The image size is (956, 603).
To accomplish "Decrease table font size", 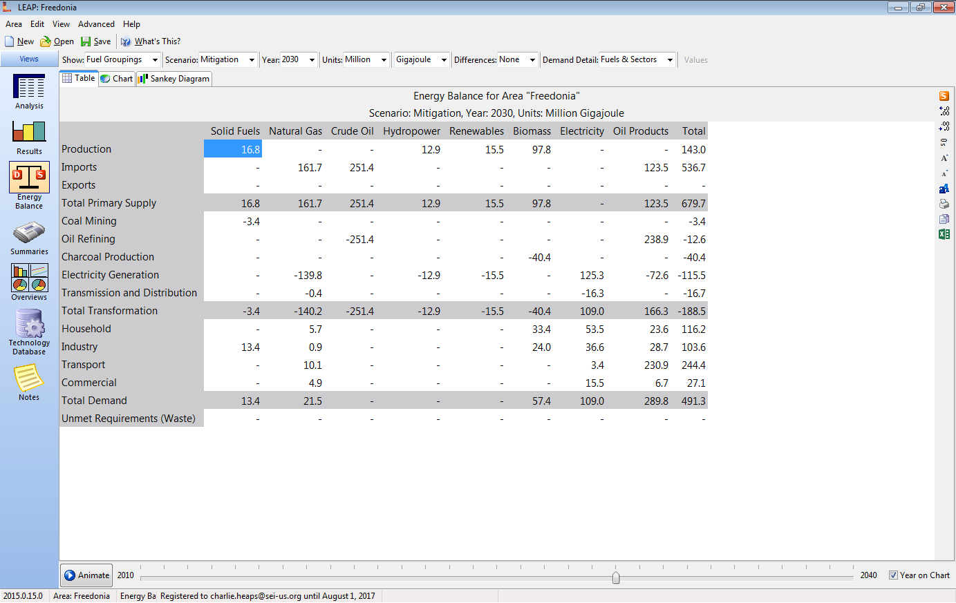I will pyautogui.click(x=944, y=173).
